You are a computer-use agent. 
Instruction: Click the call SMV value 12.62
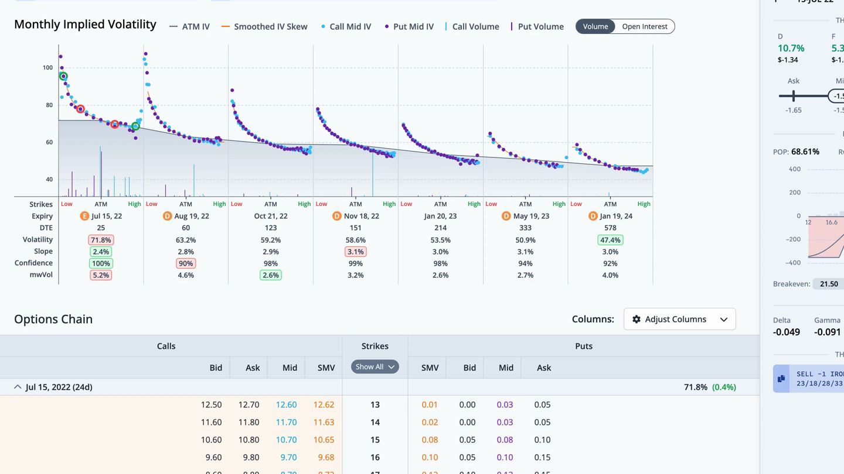324,405
